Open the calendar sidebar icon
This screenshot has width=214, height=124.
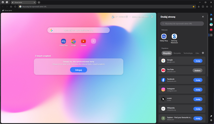[x=211, y=25]
